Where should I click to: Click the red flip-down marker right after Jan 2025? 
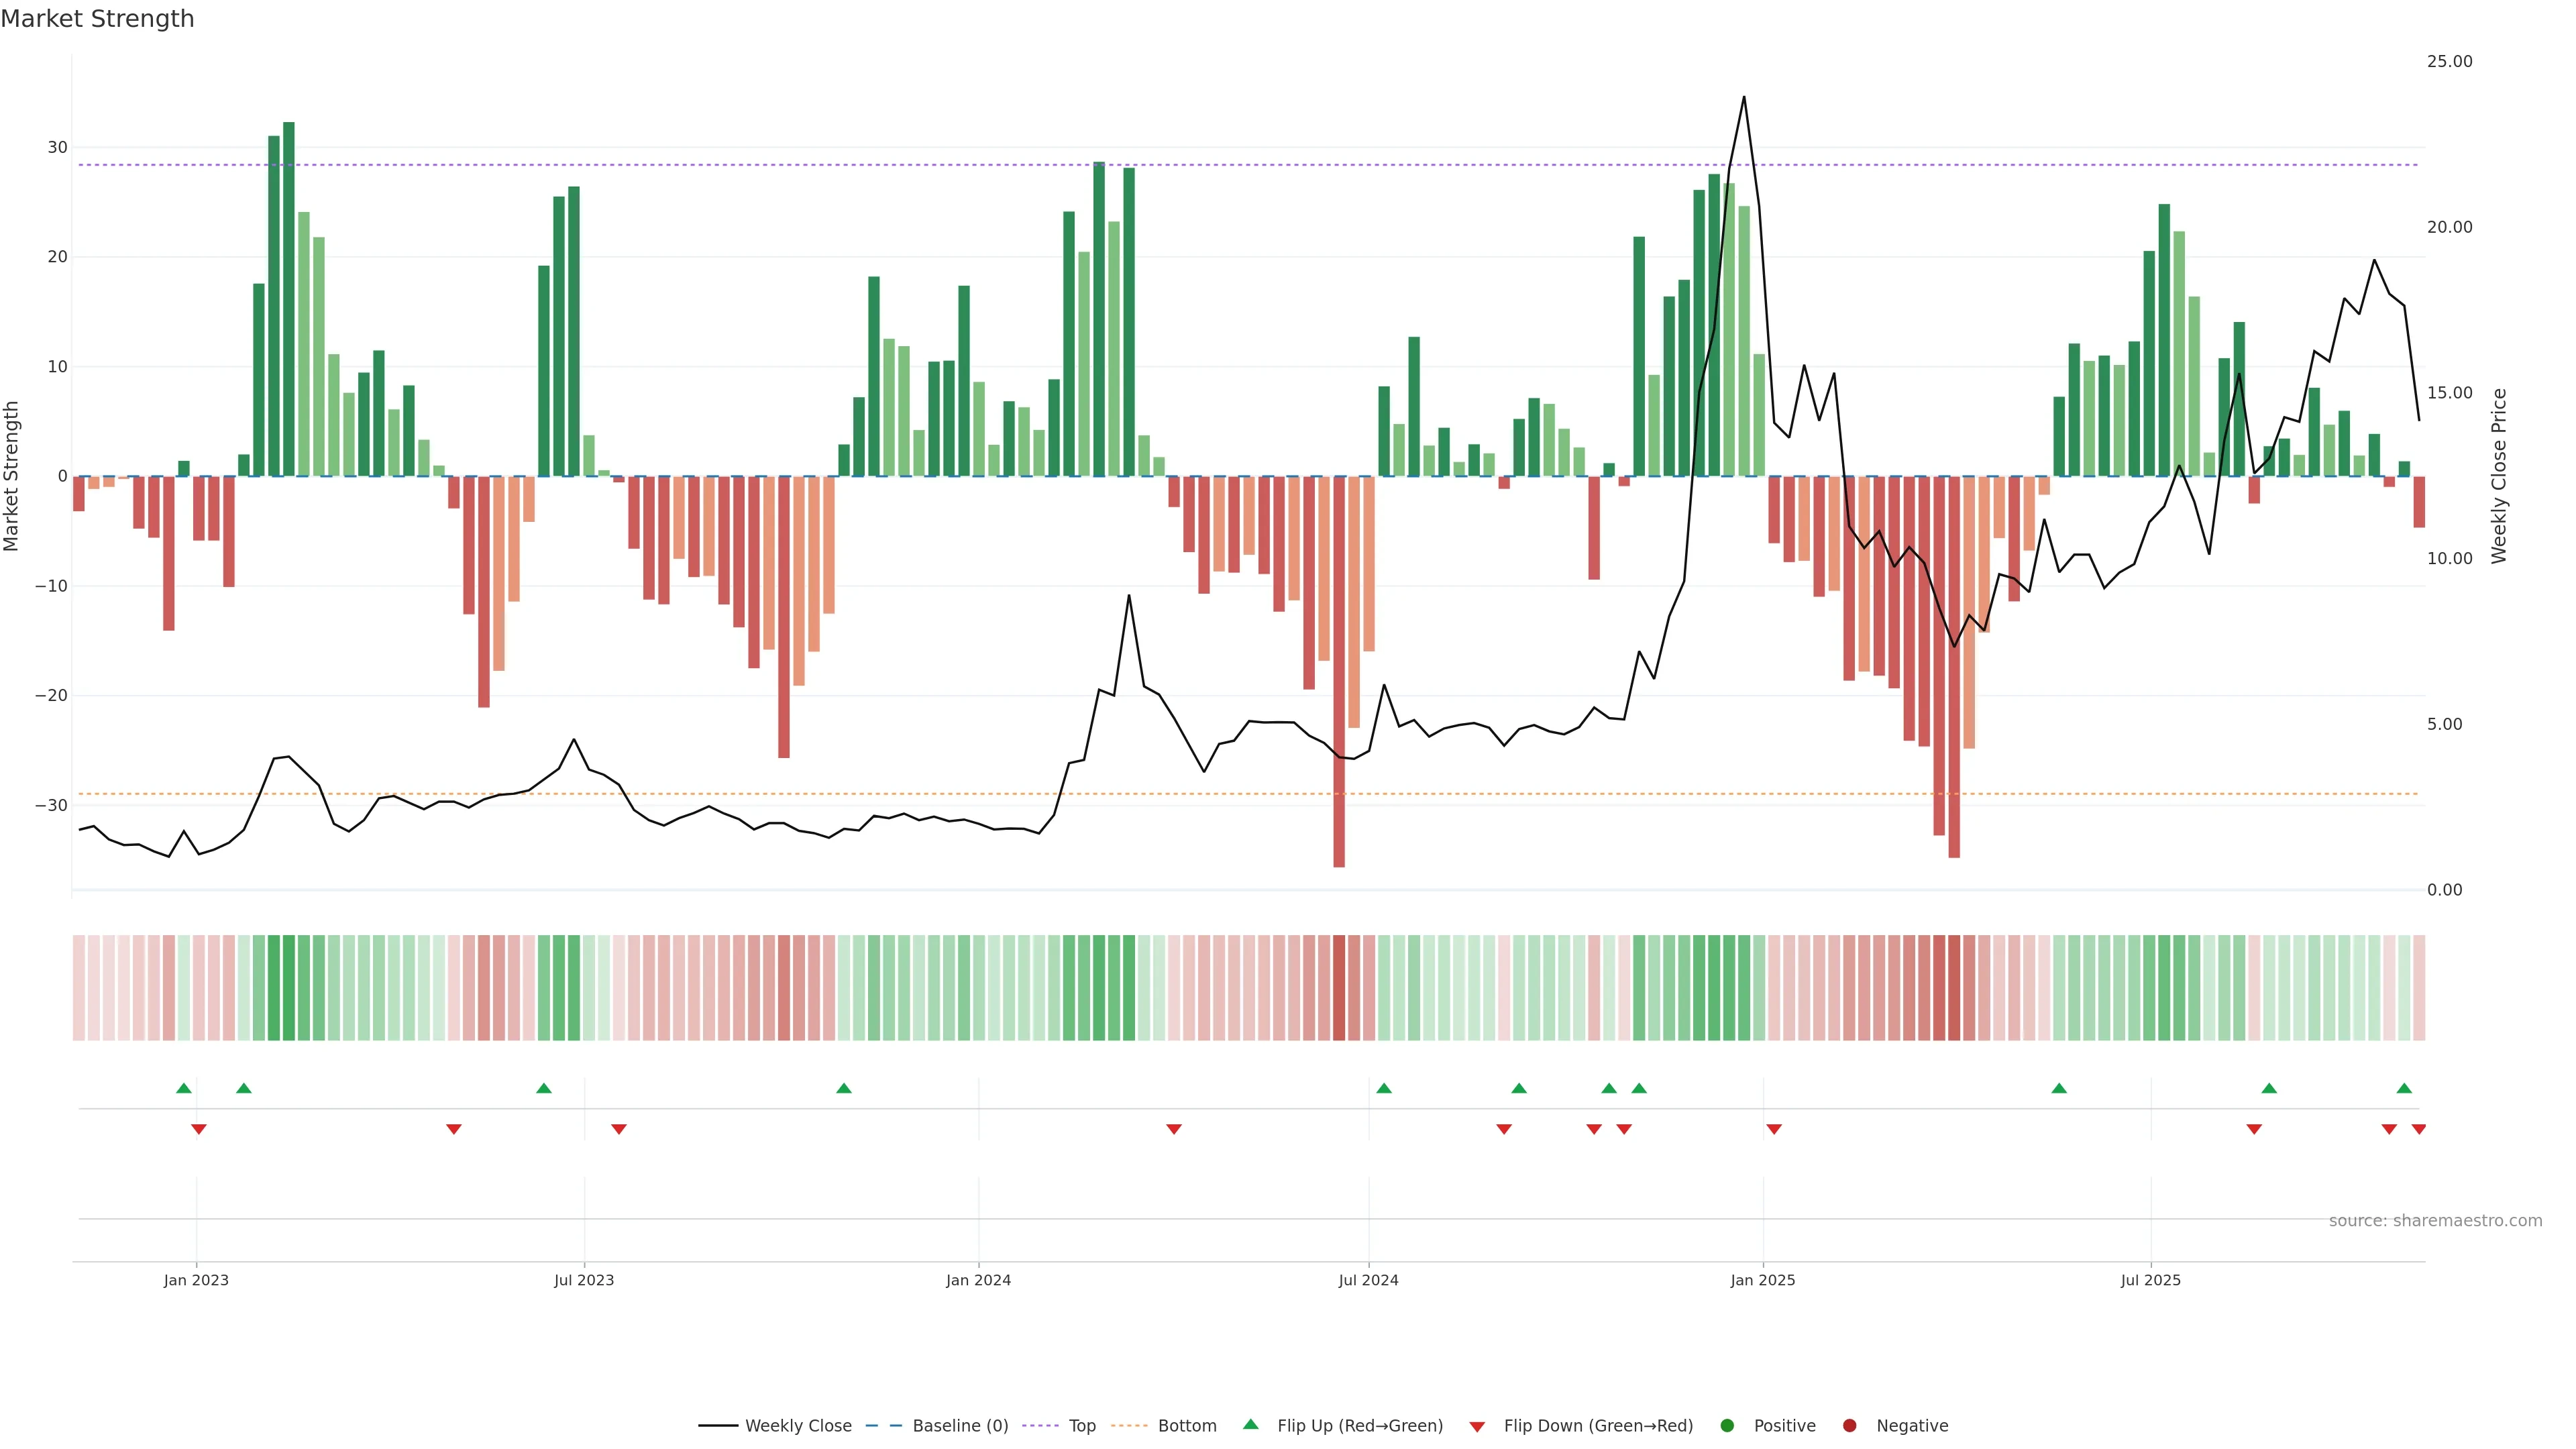click(x=1773, y=1129)
